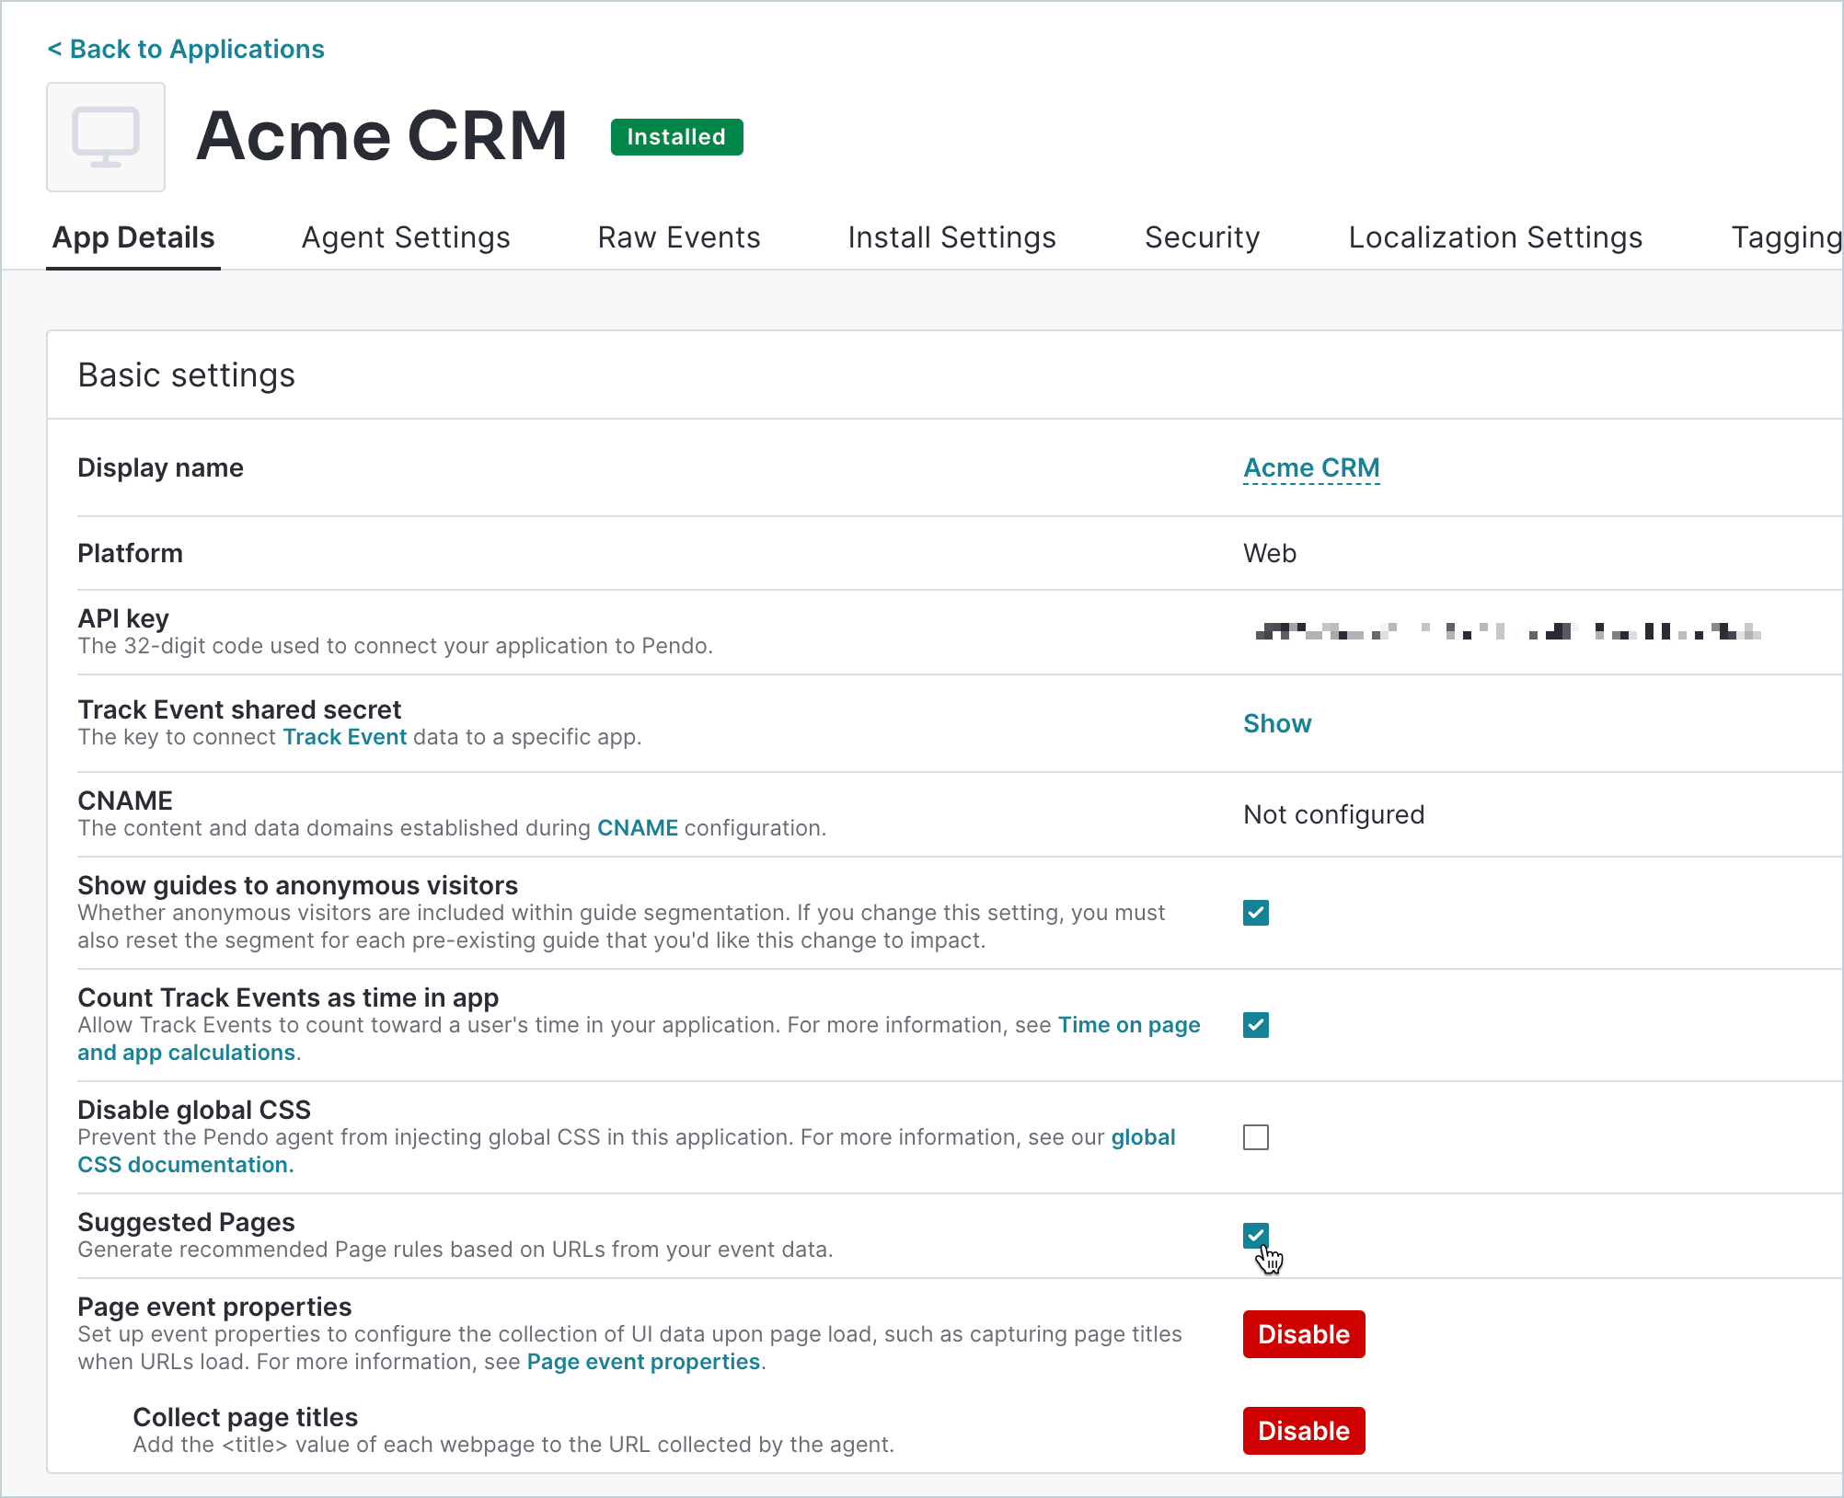This screenshot has width=1844, height=1498.
Task: Open the Install Settings tab
Action: 952,237
